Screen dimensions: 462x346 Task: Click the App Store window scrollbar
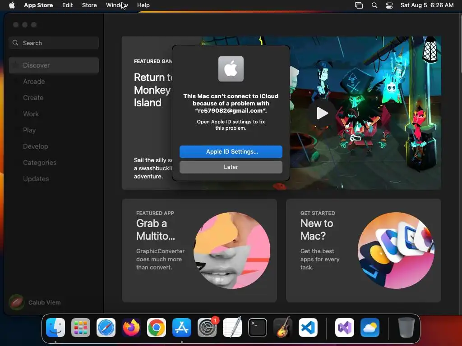click(460, 44)
